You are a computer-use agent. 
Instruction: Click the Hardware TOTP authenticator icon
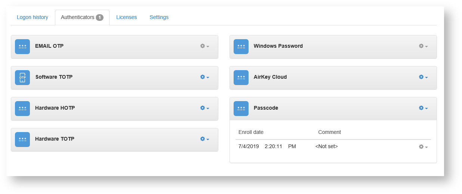[x=22, y=140]
